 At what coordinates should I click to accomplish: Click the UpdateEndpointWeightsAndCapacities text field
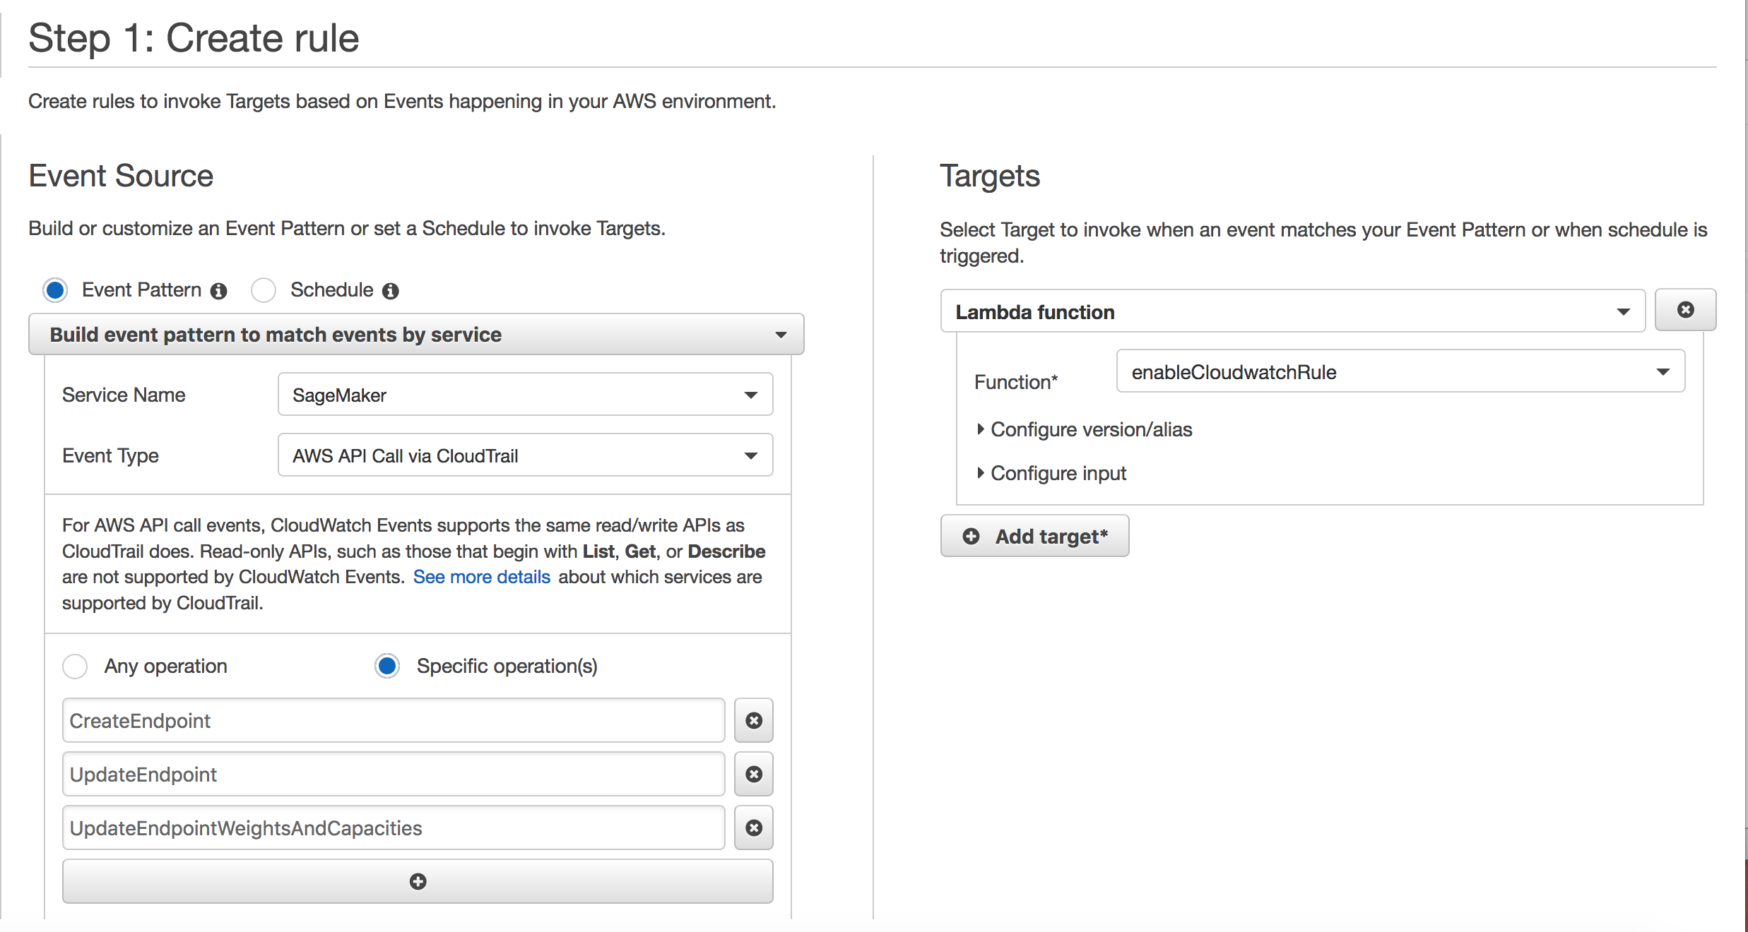(394, 828)
